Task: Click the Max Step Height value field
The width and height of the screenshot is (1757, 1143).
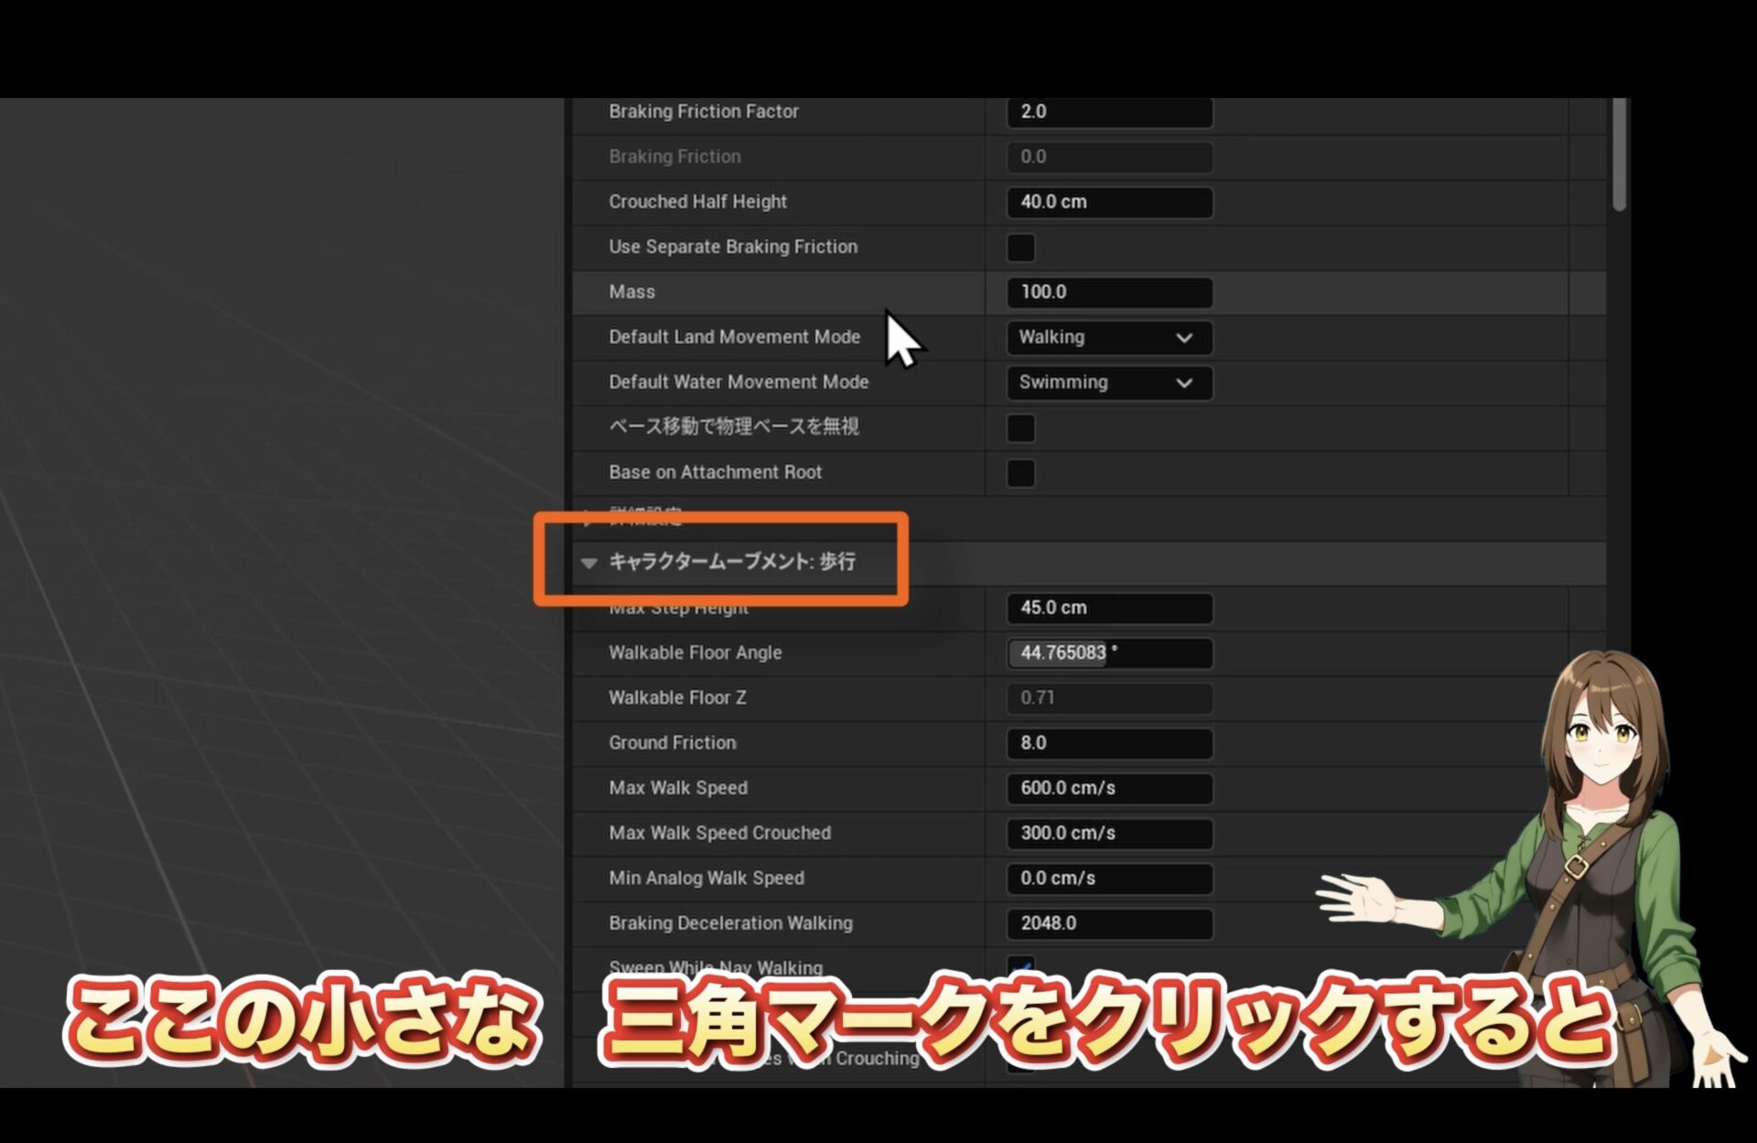Action: 1109,609
